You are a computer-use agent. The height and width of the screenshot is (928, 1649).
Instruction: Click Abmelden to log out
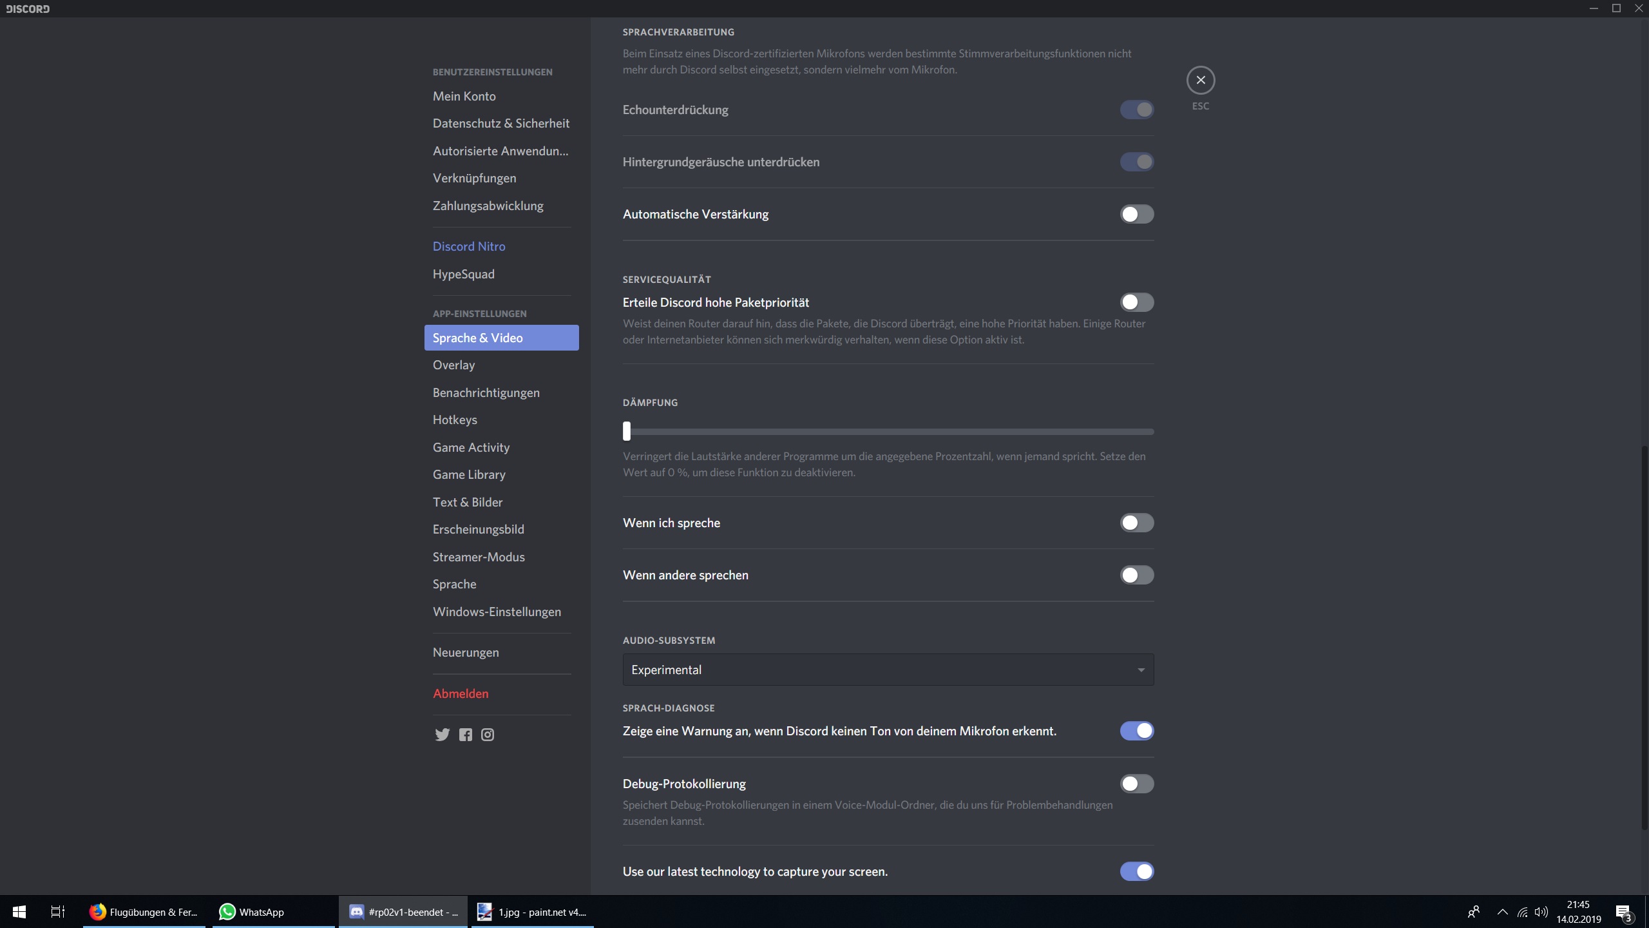[x=461, y=693]
